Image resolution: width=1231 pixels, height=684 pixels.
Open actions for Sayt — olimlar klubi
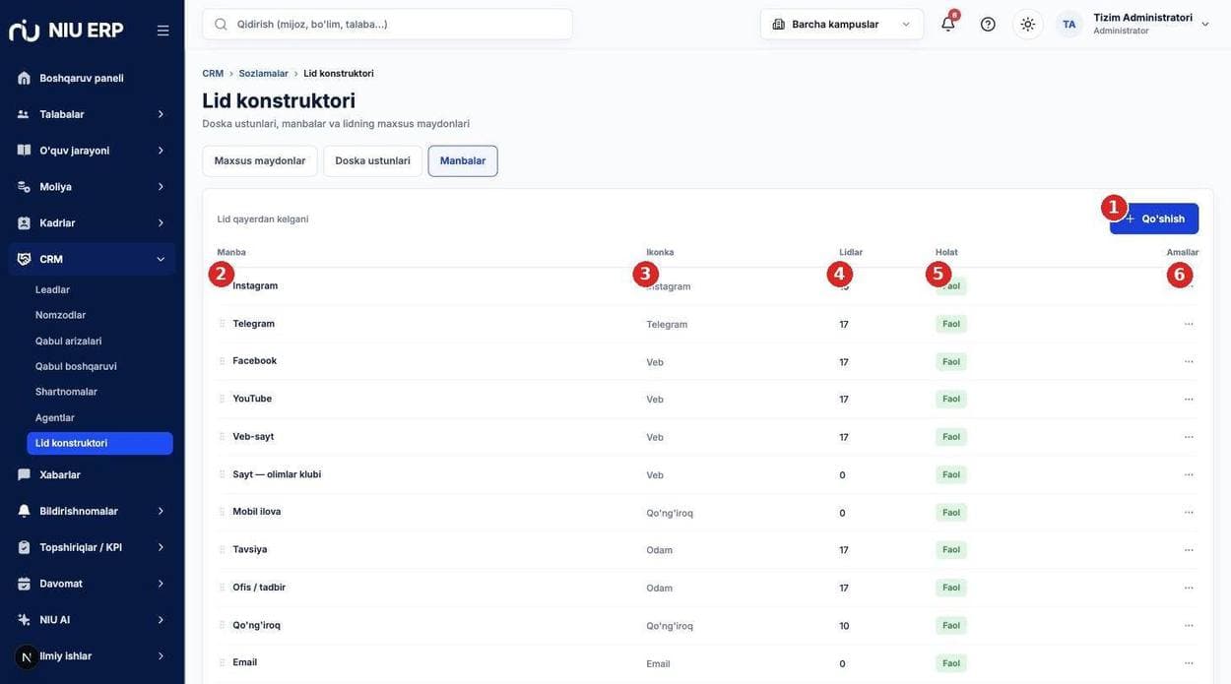click(x=1189, y=474)
